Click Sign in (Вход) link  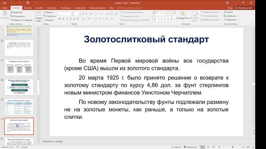230,8
